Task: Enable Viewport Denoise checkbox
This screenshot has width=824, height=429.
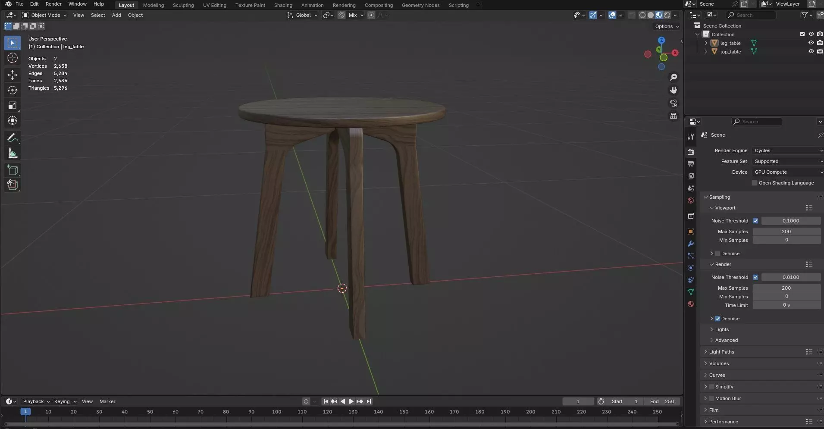Action: point(717,254)
